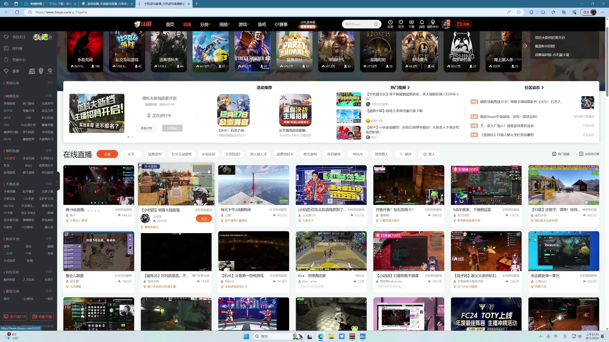This screenshot has width=609, height=342.
Task: Show hidden tray icons chevron
Action: pos(540,336)
